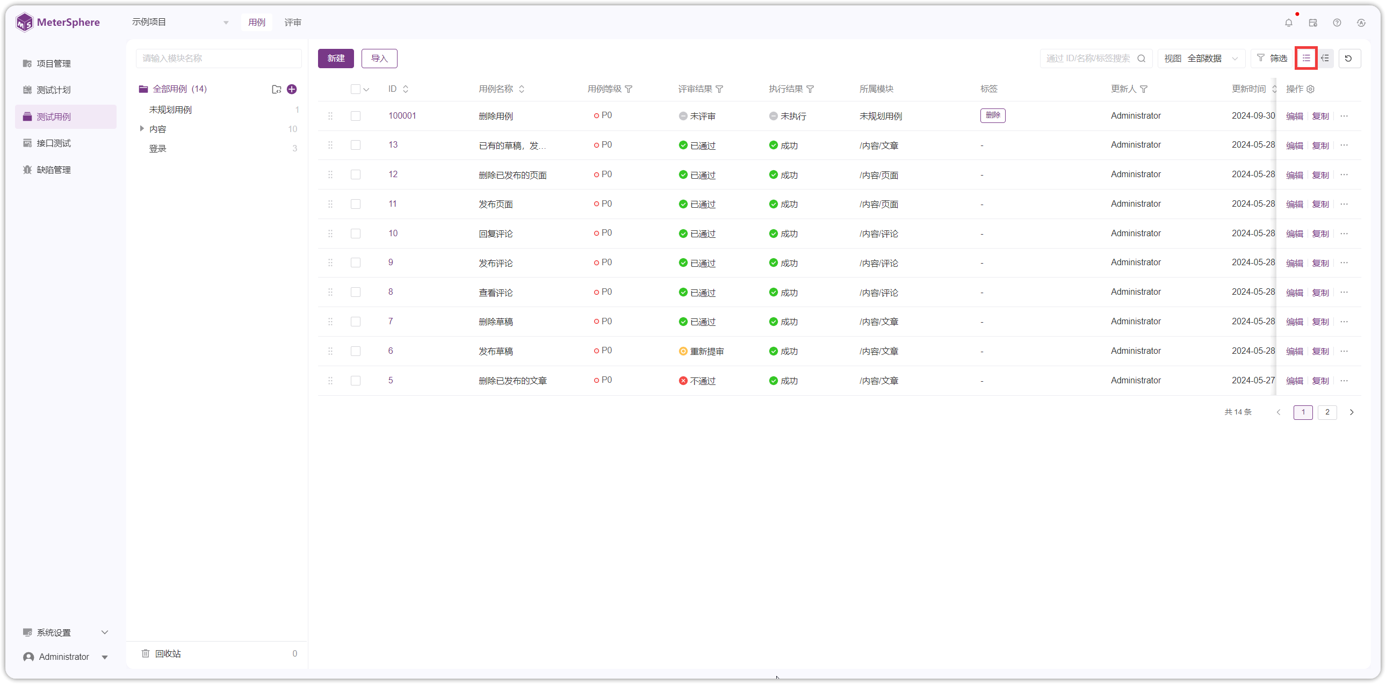Screen dimensions: 1386x684
Task: Select 全部用例 (14) tree root
Action: [180, 89]
